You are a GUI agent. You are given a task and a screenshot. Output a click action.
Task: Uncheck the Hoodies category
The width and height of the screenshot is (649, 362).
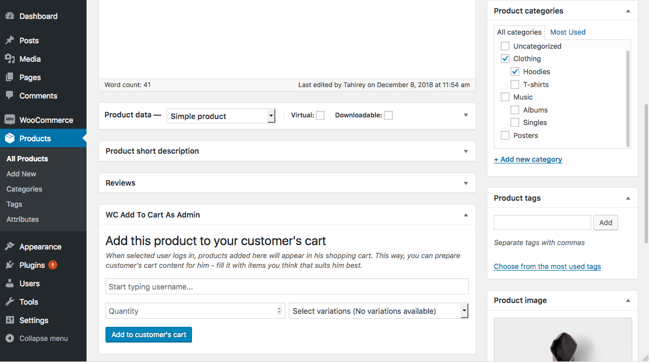[515, 71]
